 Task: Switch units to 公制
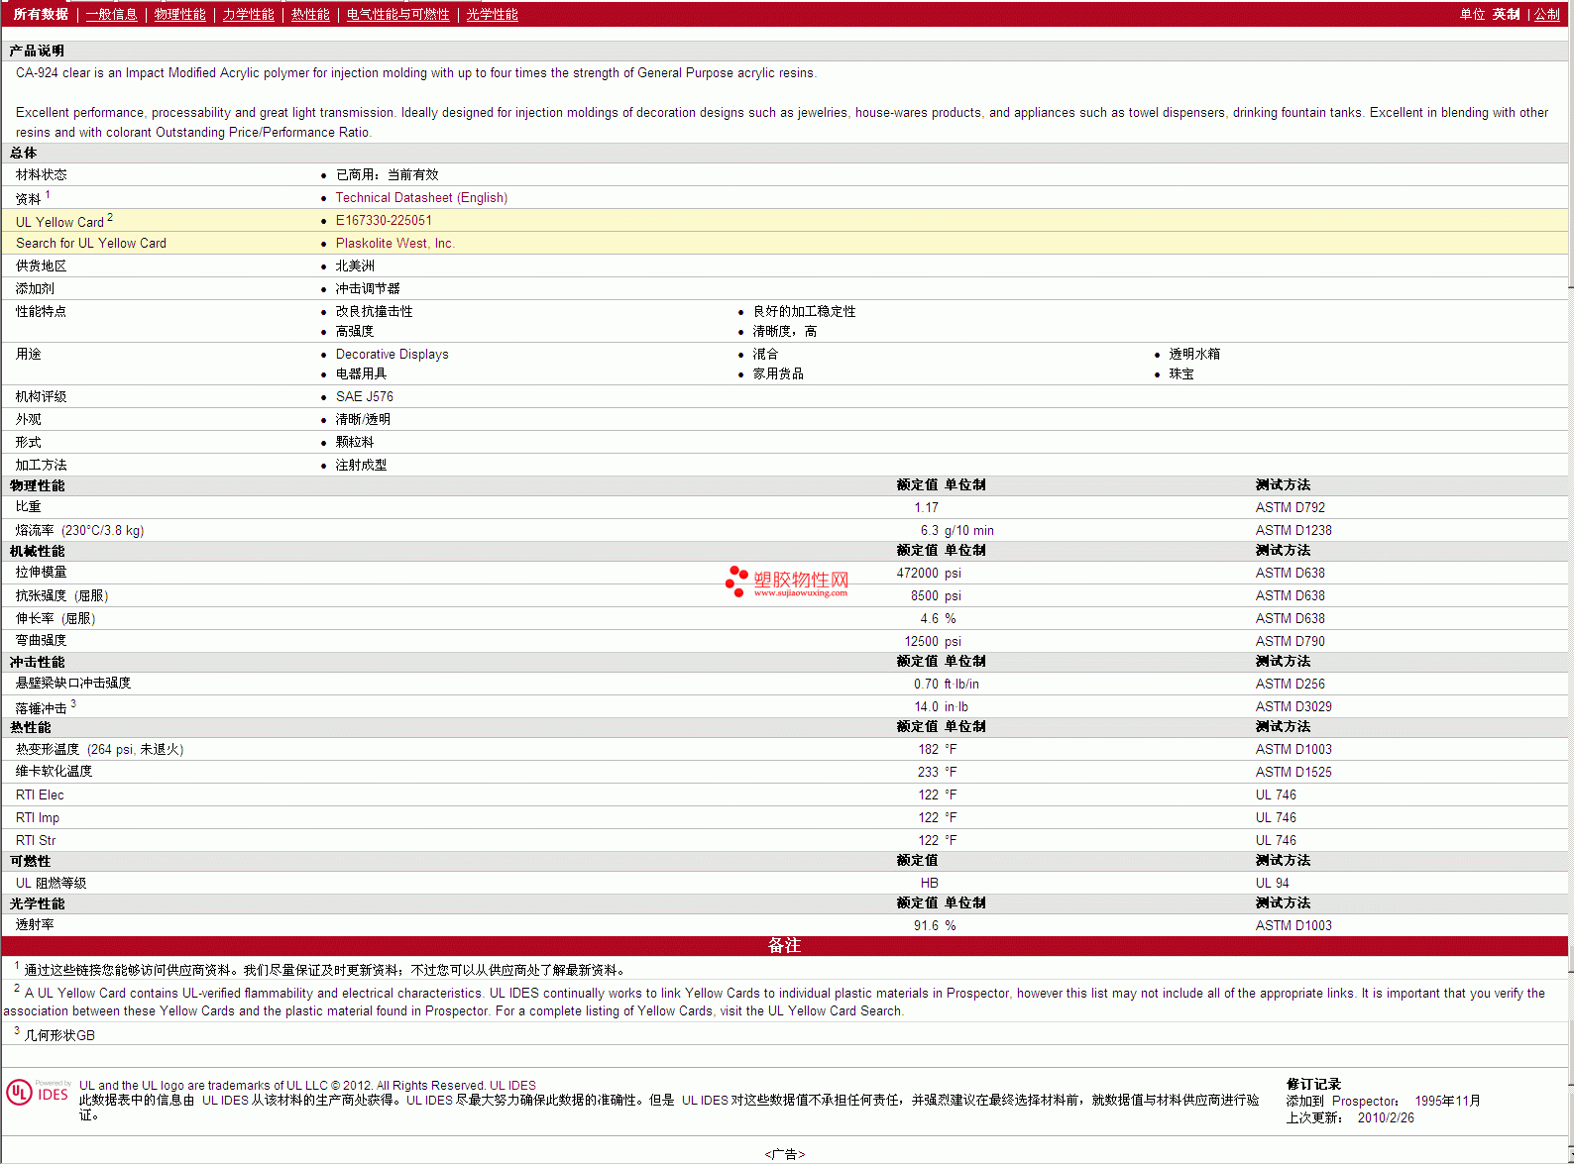1546,15
